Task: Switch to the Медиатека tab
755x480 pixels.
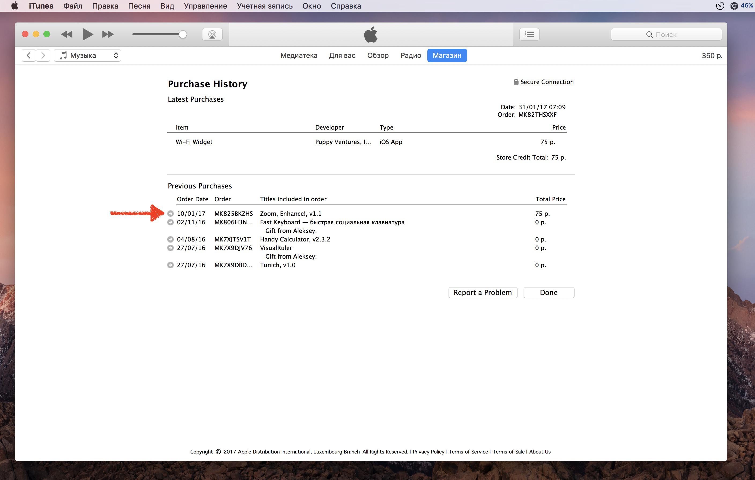Action: coord(299,55)
